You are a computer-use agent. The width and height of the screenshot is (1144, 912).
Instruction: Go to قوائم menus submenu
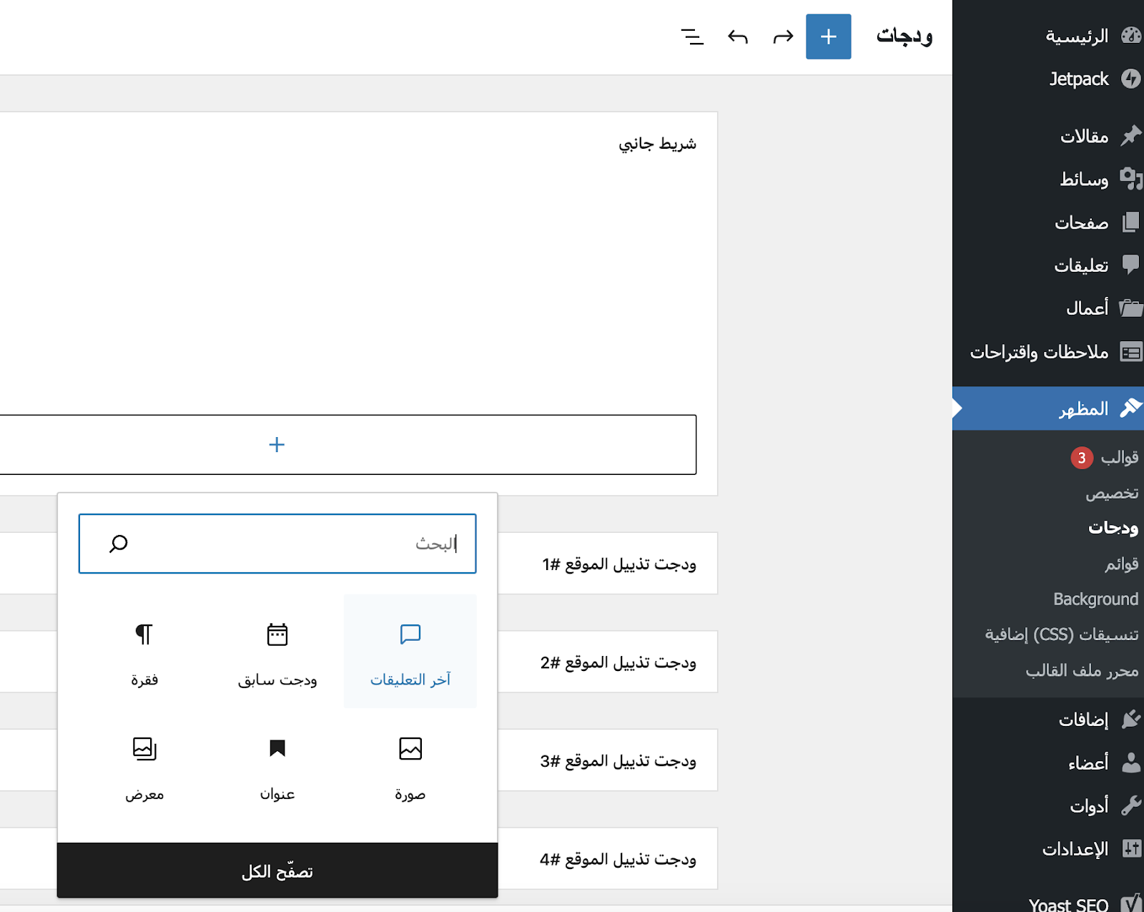click(1121, 564)
